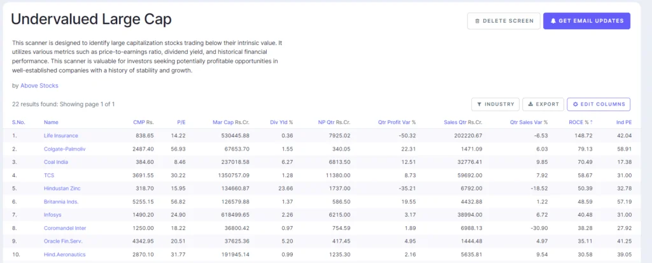Viewport: 652px width, 263px height.
Task: Open Coromandel Inter stock link
Action: coord(65,228)
